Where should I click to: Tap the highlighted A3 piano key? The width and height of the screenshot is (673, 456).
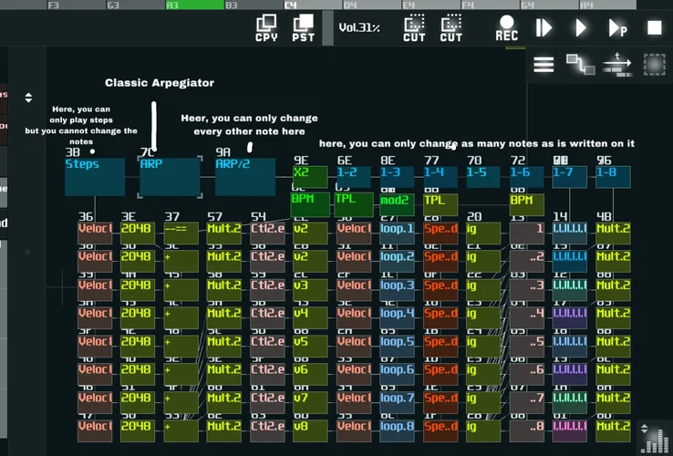[x=195, y=5]
